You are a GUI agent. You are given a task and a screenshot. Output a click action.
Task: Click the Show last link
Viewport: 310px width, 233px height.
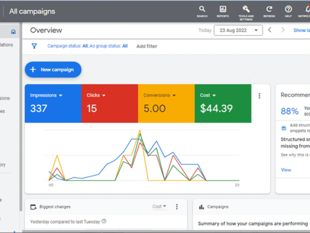302,30
